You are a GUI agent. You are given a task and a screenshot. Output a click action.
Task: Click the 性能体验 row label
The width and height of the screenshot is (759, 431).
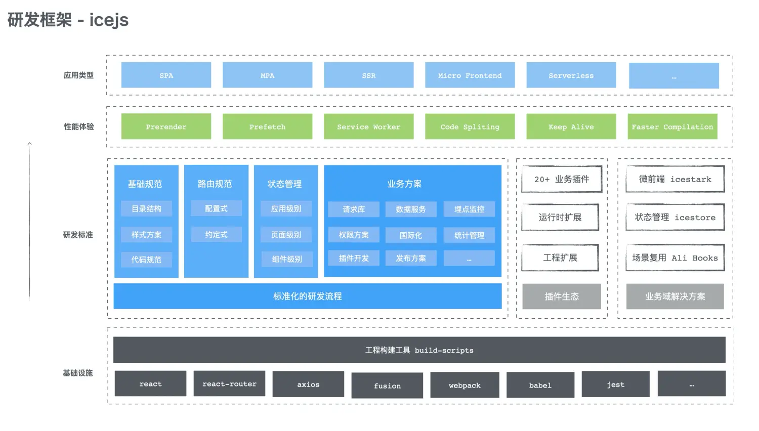pos(78,126)
